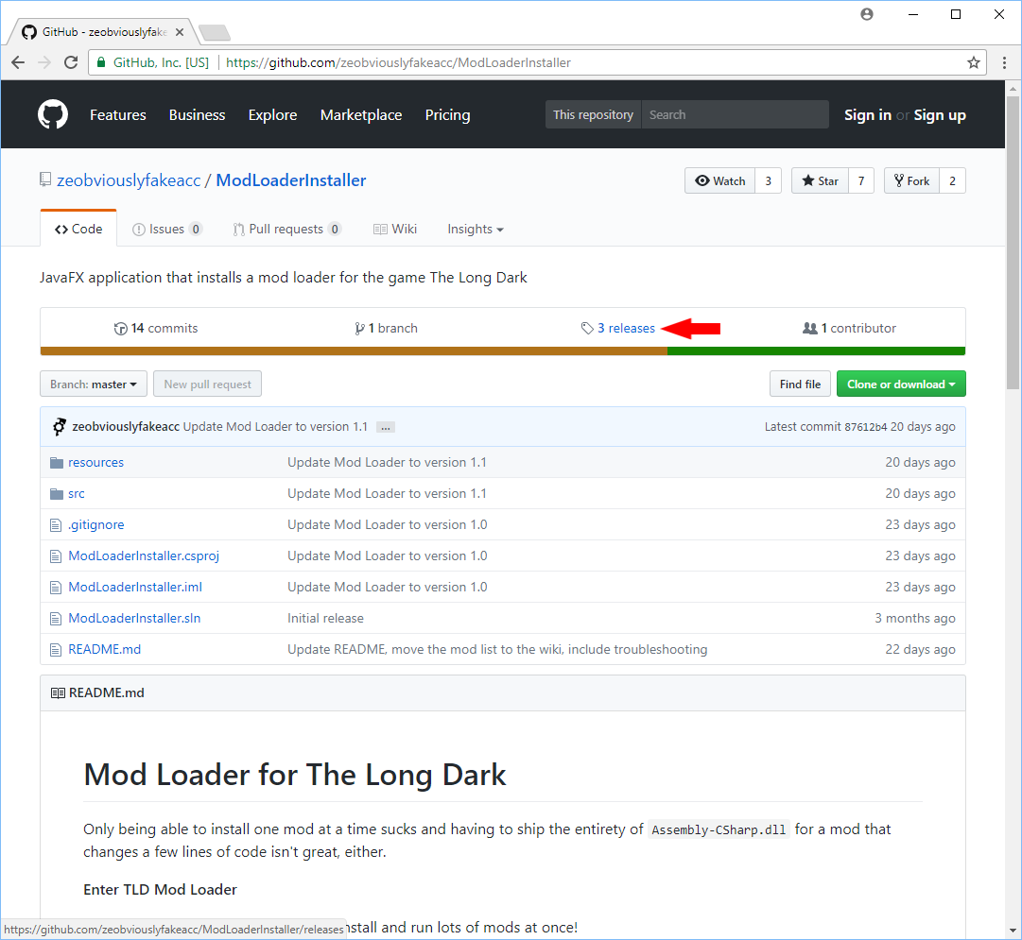Switch to the Issues tab

tap(166, 230)
